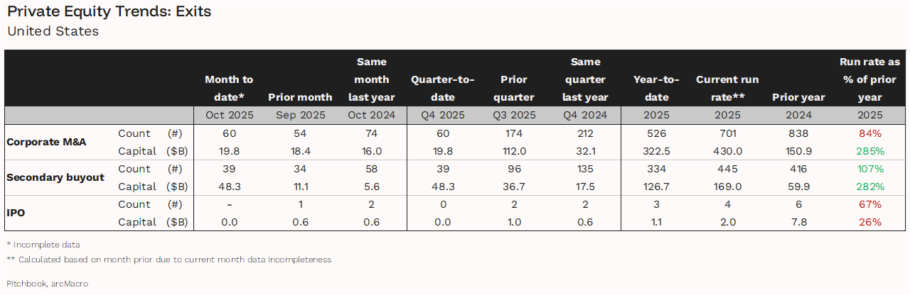Click the 'United States' subtitle
This screenshot has height=295, width=910.
coord(53,31)
